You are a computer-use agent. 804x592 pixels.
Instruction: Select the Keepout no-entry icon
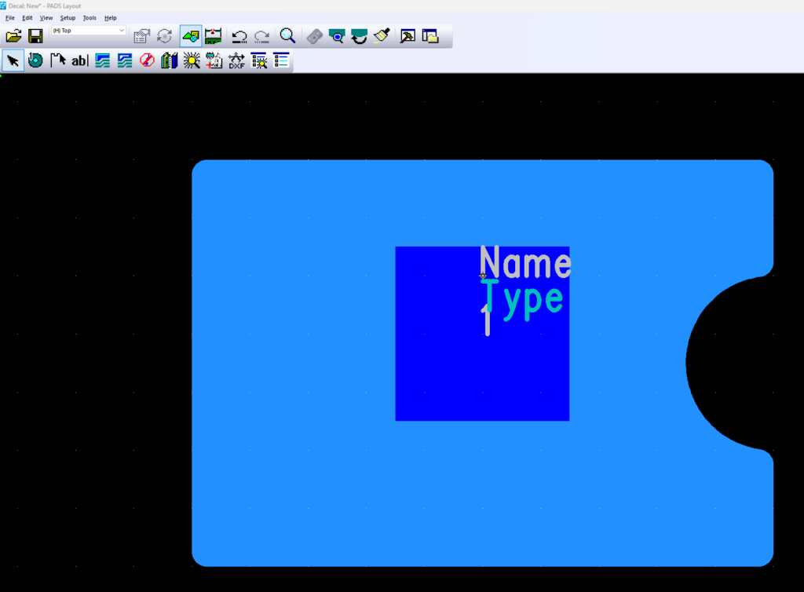147,60
